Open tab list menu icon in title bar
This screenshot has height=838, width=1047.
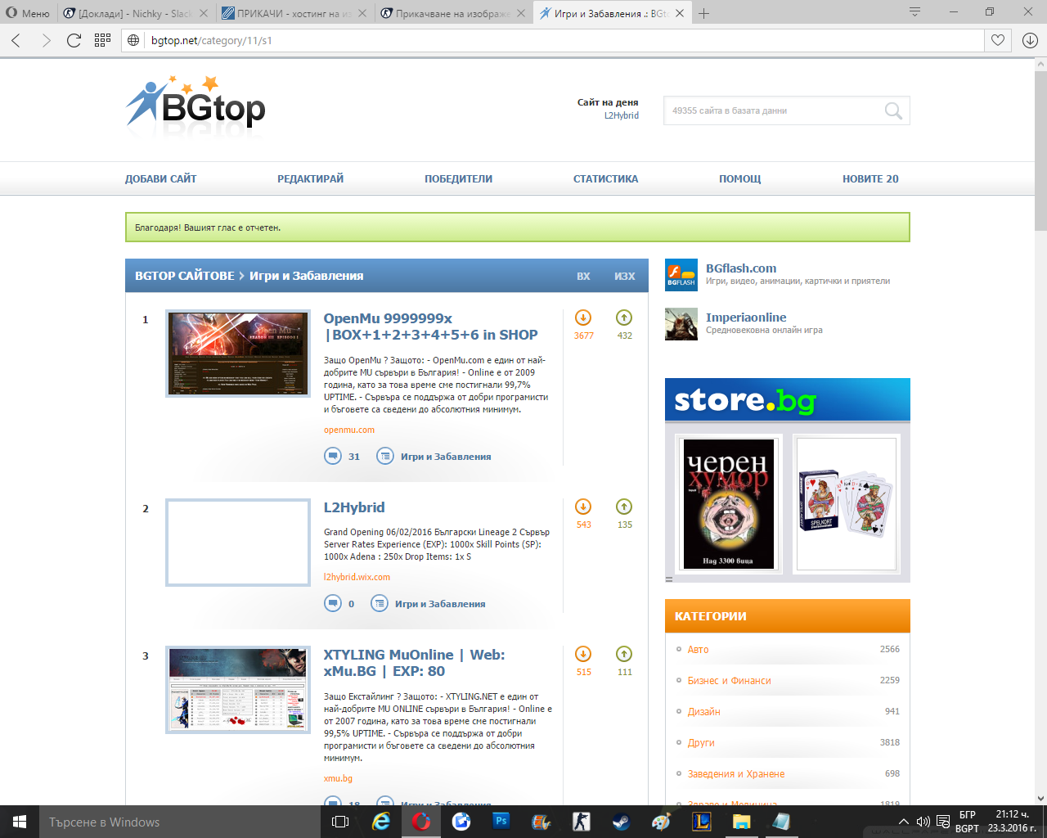[914, 12]
